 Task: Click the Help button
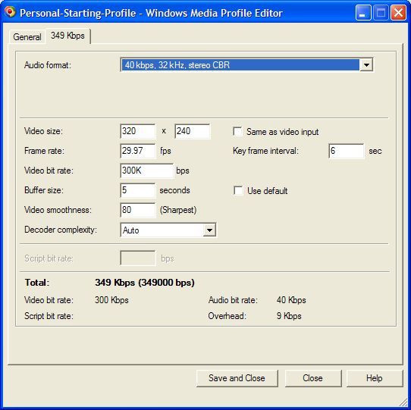click(375, 378)
